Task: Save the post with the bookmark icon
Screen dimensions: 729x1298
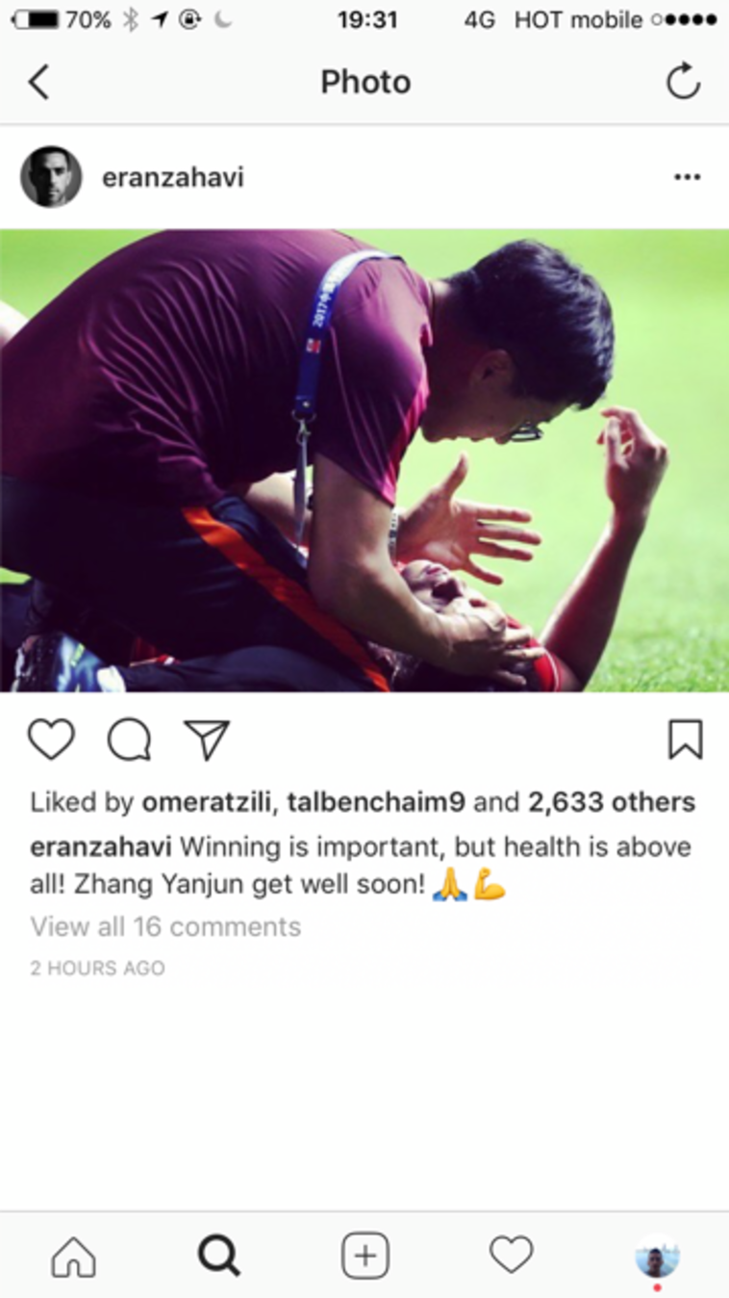Action: (x=685, y=740)
